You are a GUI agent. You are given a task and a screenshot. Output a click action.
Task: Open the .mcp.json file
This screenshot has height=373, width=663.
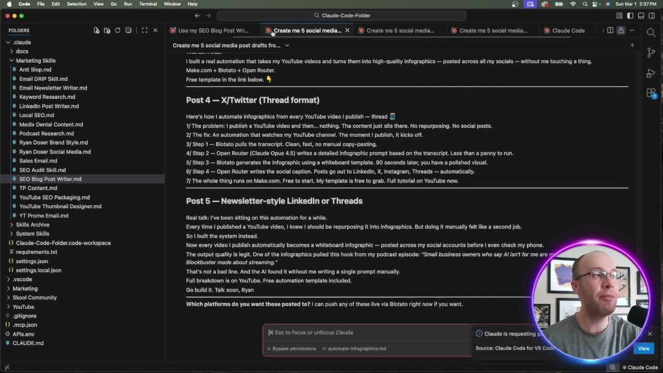click(x=25, y=325)
